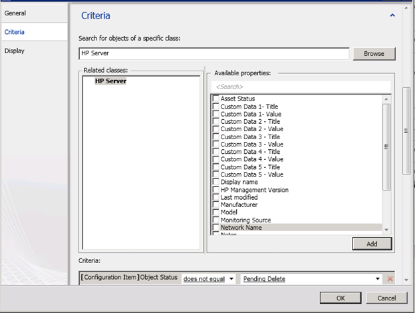Select the Model property checkbox
The height and width of the screenshot is (313, 415).
216,212
